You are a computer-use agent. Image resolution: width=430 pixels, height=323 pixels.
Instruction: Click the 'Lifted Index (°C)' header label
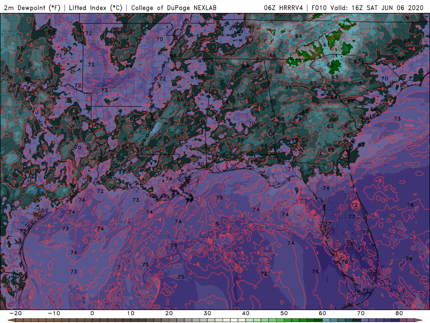[x=96, y=8]
